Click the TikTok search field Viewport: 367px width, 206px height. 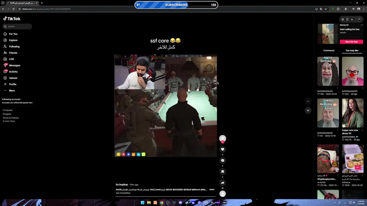click(x=17, y=26)
